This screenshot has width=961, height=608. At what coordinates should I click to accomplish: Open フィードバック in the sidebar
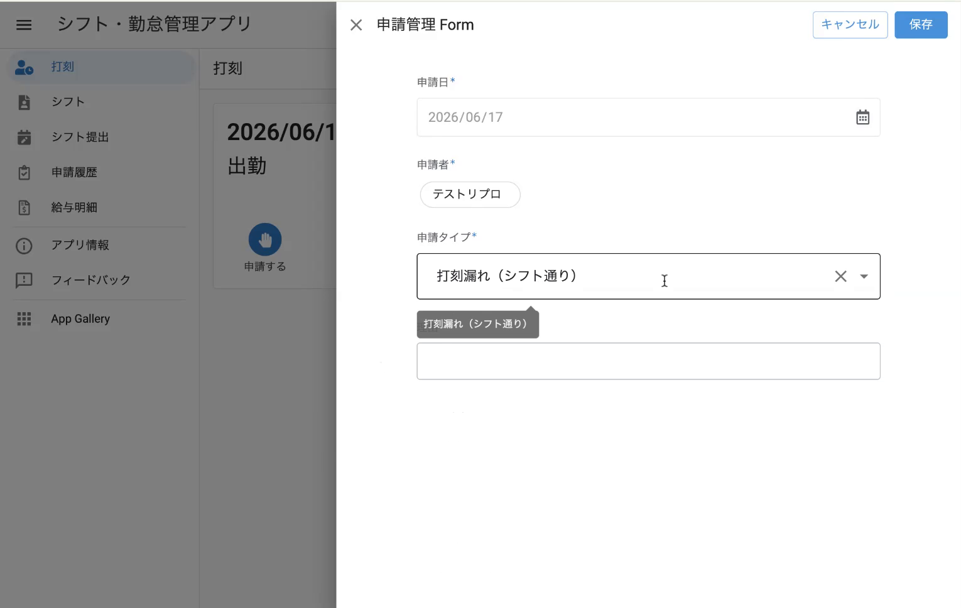102,280
